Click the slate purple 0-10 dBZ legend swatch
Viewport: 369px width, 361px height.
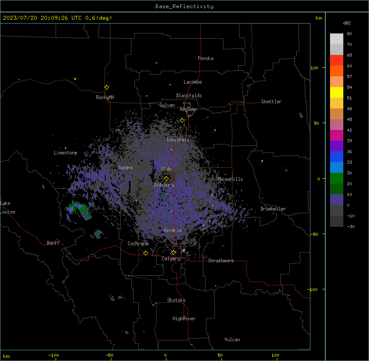point(336,200)
